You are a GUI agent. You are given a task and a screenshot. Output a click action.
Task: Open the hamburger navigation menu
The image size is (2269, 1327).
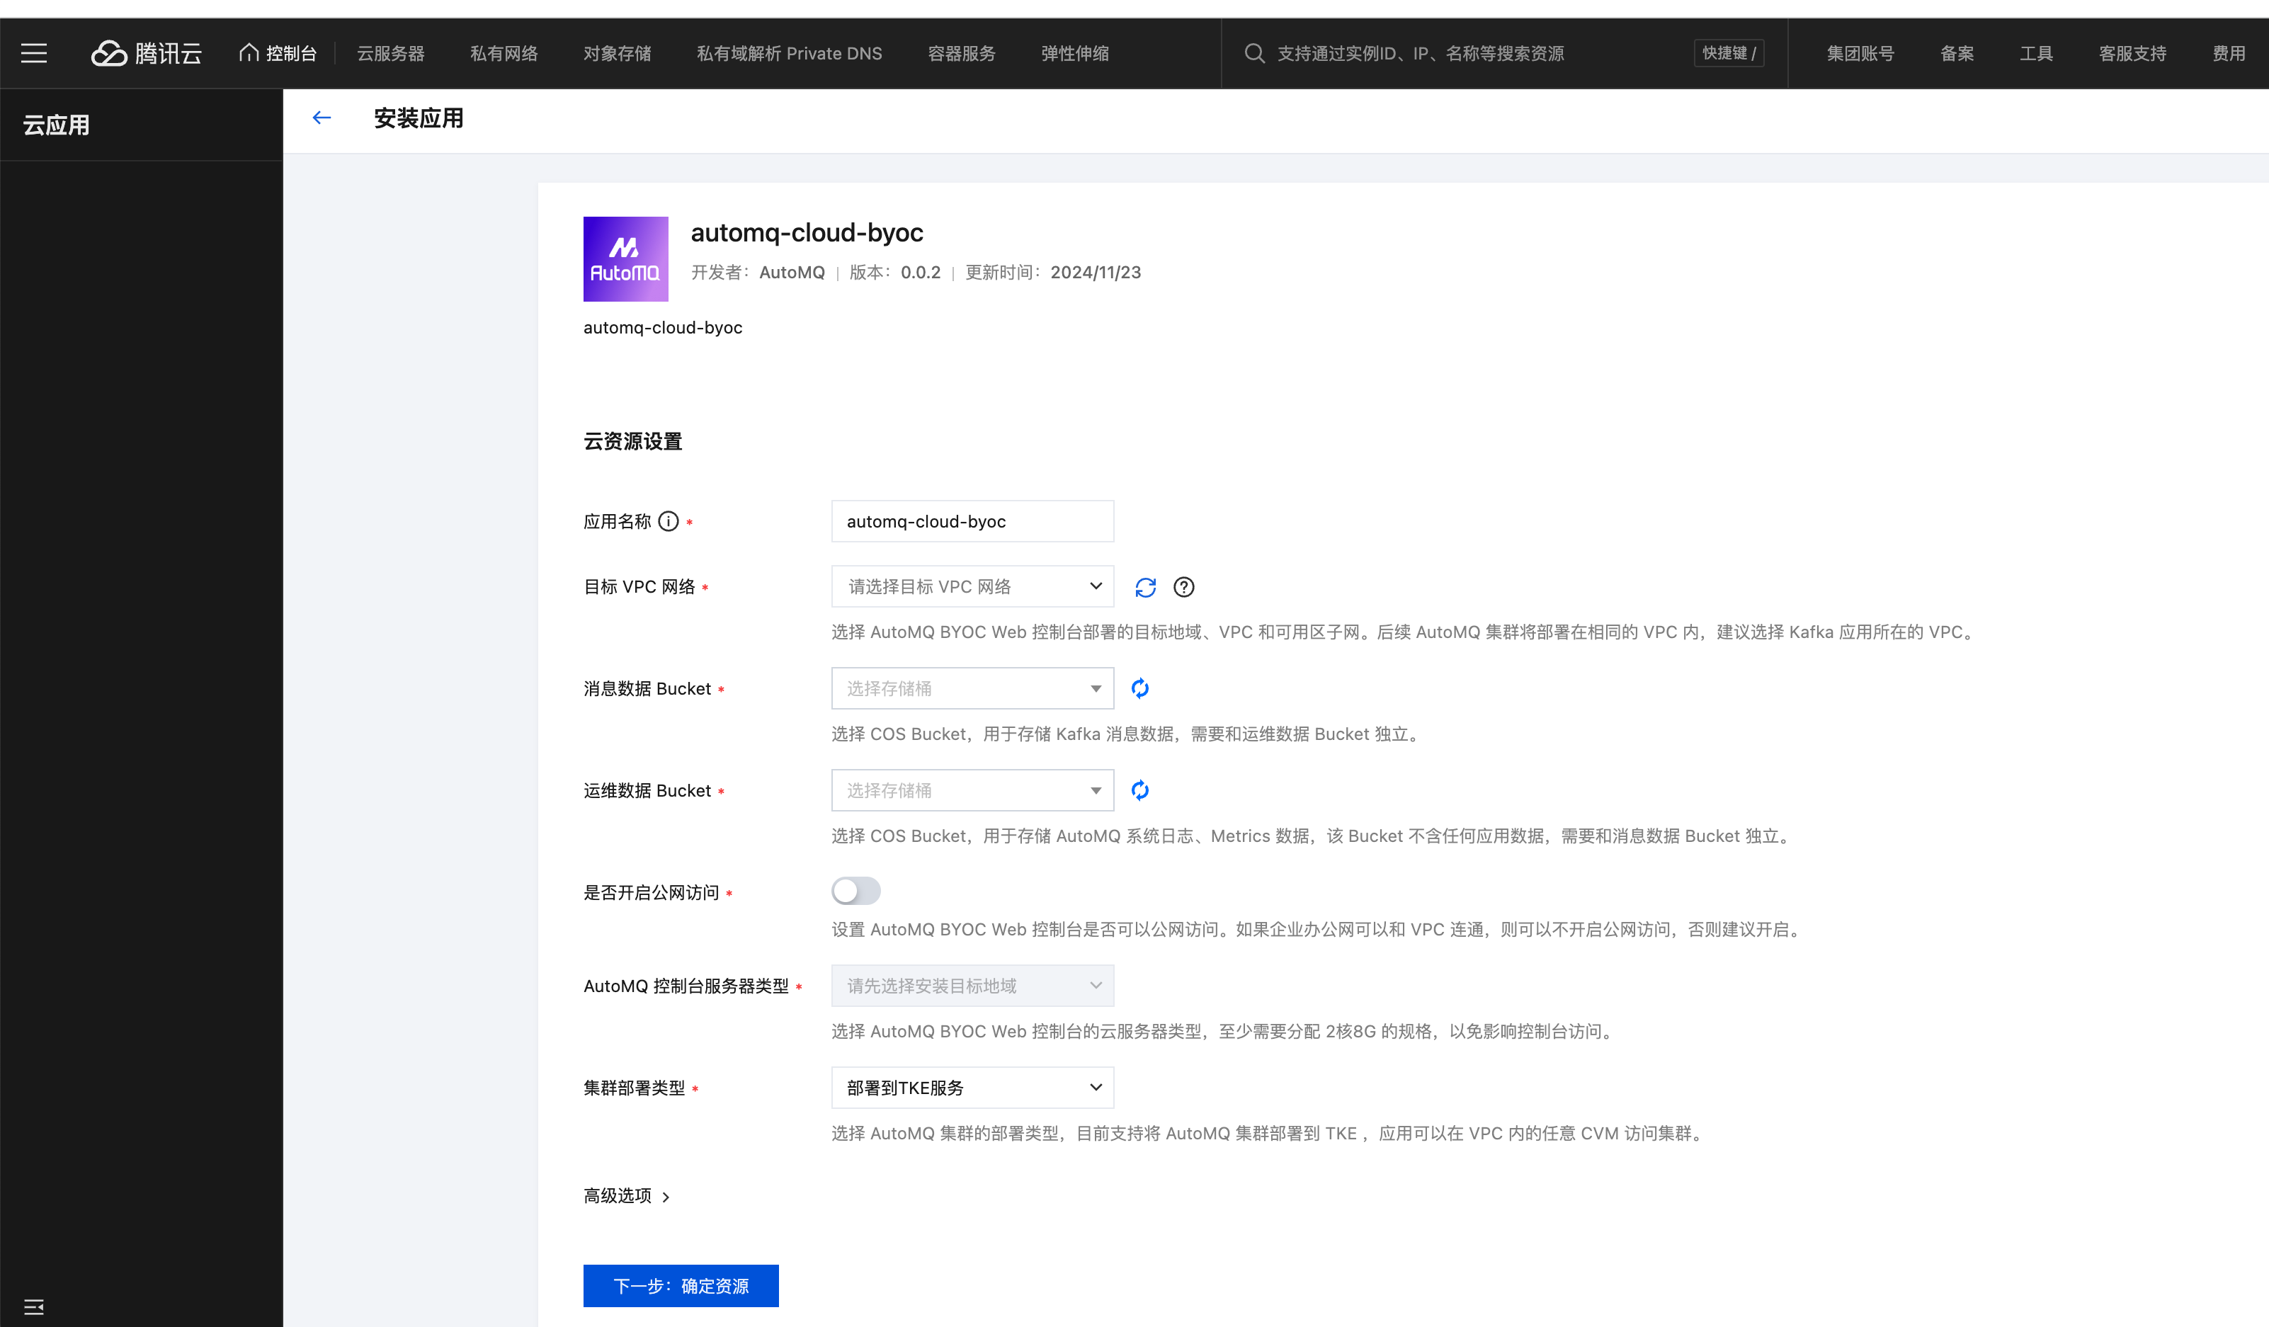tap(34, 53)
